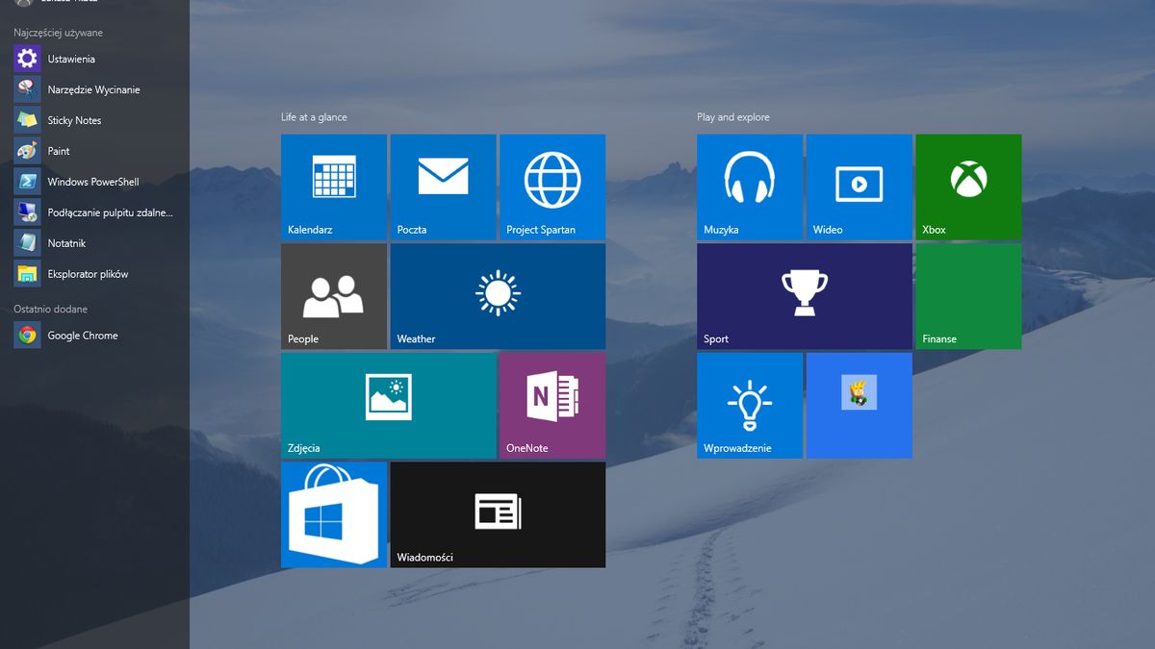Select the Ustawienia text entry
The image size is (1155, 649).
[71, 60]
